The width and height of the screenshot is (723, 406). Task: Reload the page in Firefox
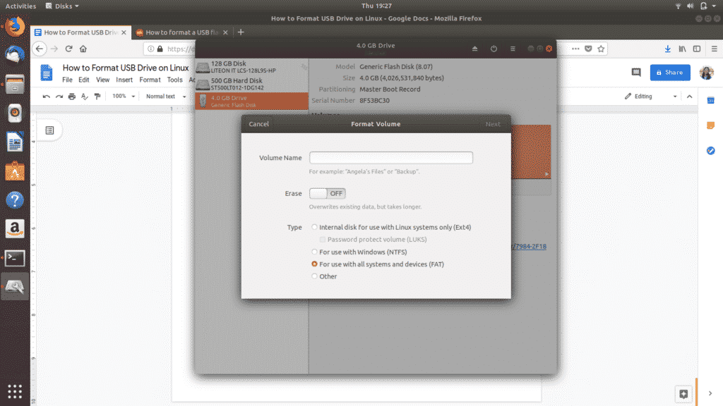(68, 49)
